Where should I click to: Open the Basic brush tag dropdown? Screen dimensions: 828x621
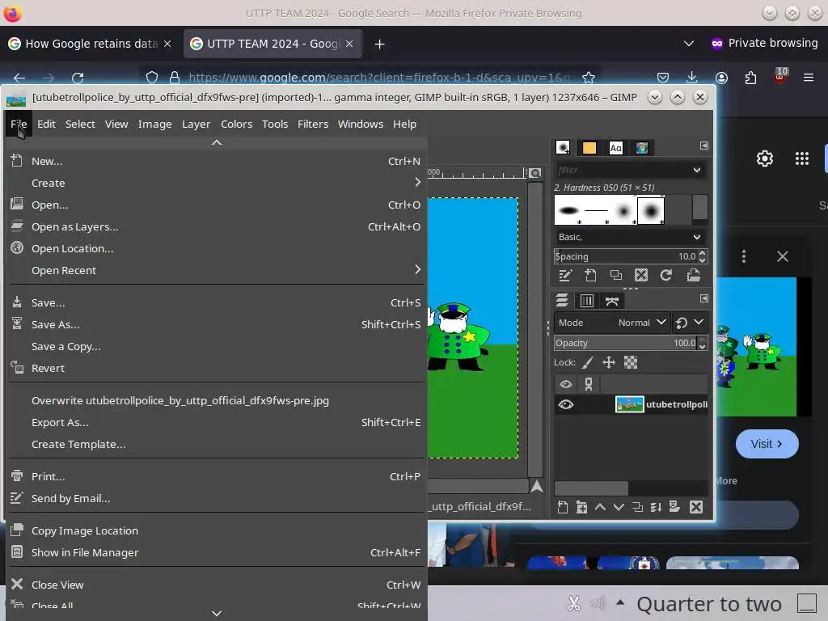(697, 237)
